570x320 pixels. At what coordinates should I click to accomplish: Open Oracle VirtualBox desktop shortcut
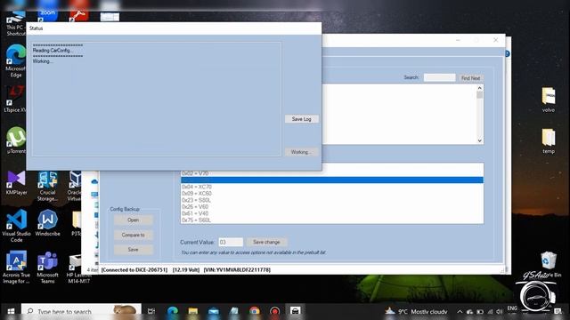tap(75, 186)
